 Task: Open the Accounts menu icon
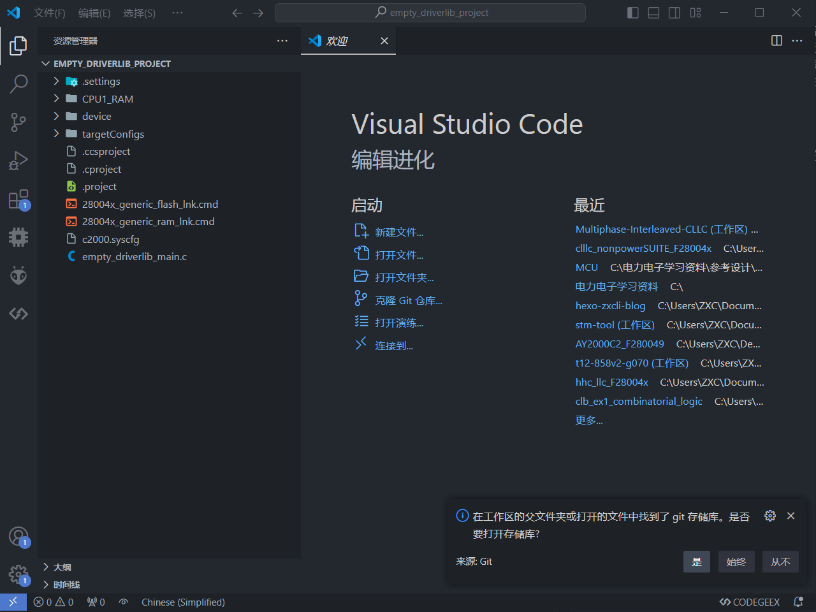(18, 536)
